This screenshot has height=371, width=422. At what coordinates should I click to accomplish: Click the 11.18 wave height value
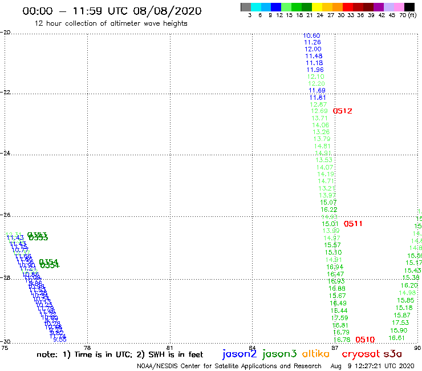314,63
